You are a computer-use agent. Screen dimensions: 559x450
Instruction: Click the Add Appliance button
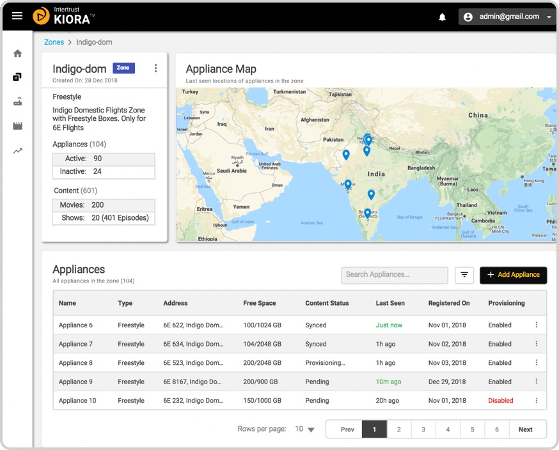(x=513, y=275)
